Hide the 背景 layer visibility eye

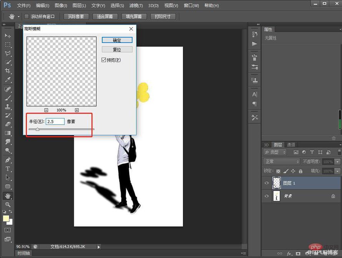tap(267, 196)
